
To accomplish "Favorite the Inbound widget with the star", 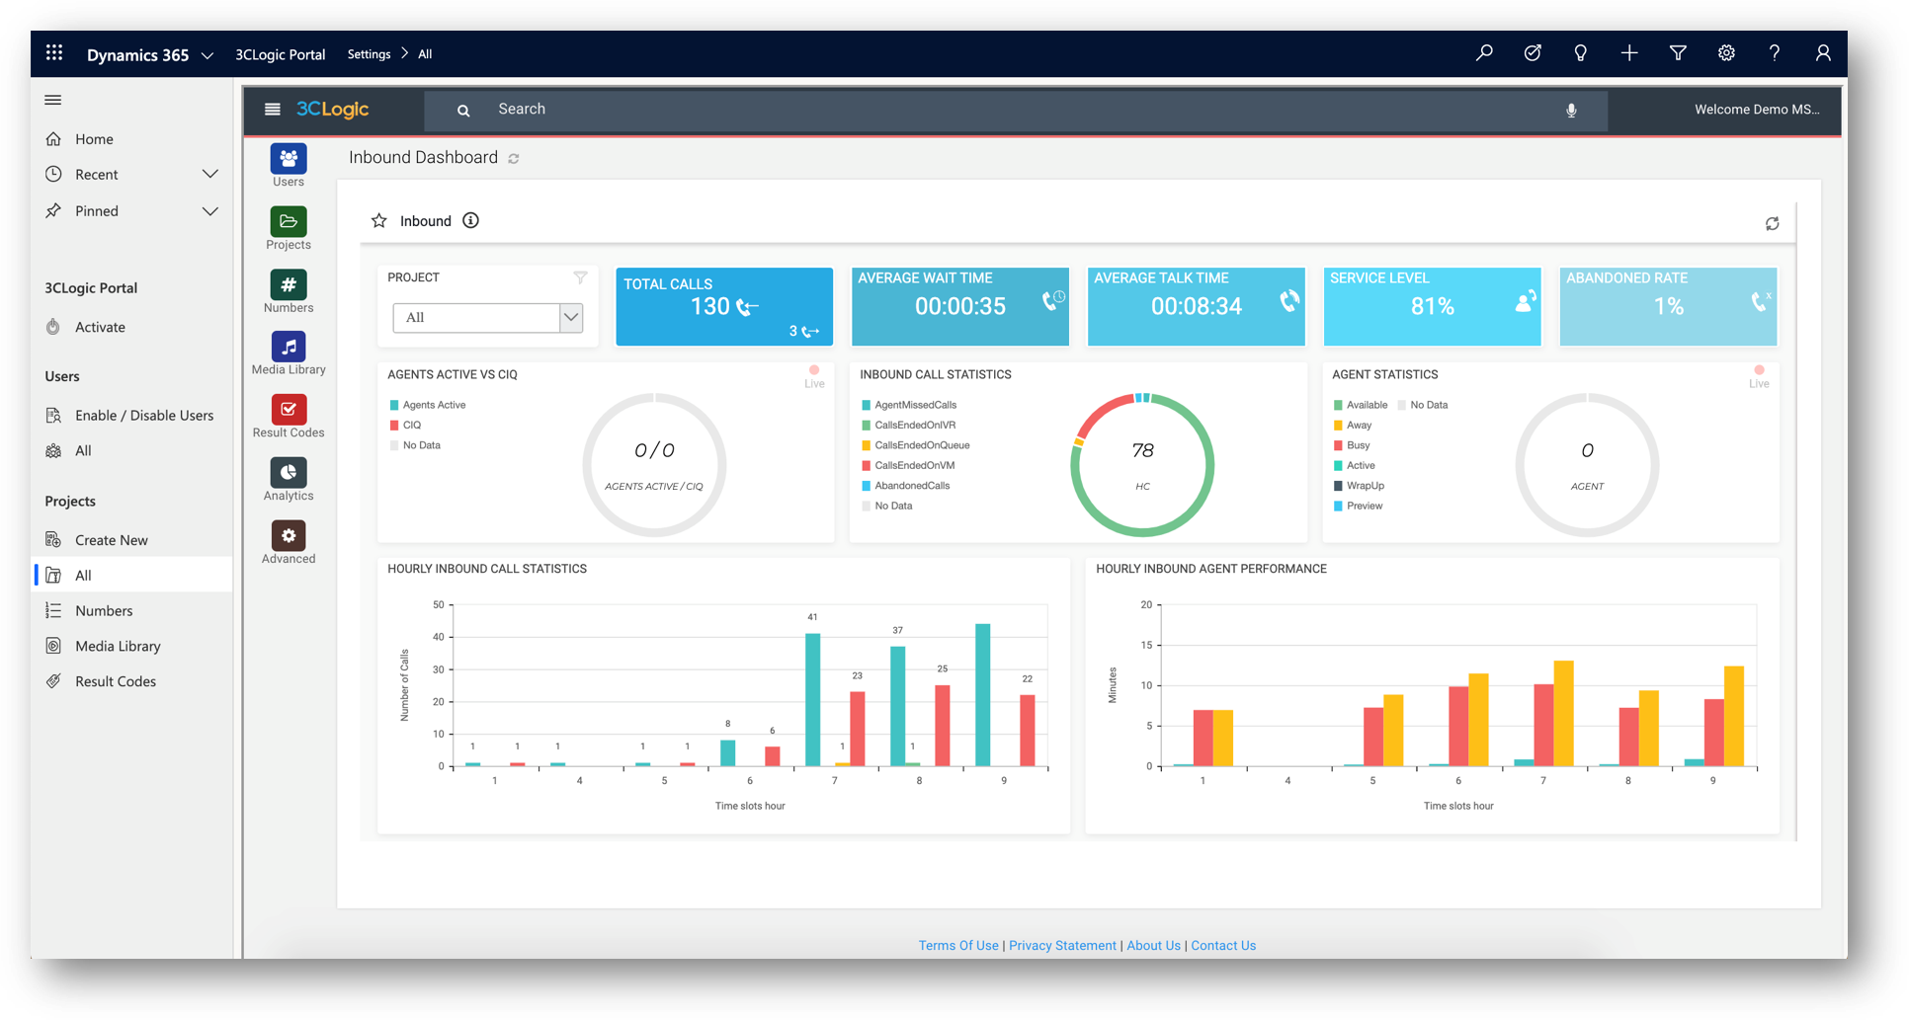I will point(378,220).
